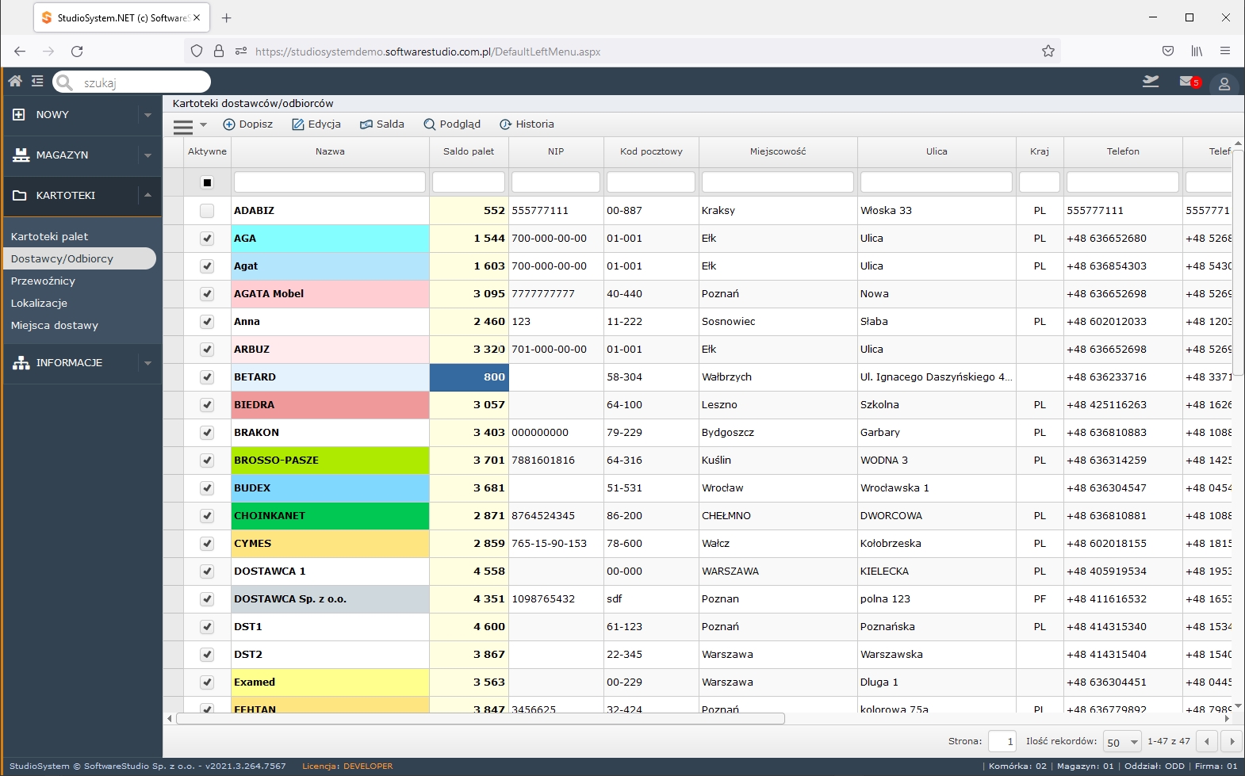Open the mail notifications icon
Image resolution: width=1245 pixels, height=776 pixels.
point(1188,81)
